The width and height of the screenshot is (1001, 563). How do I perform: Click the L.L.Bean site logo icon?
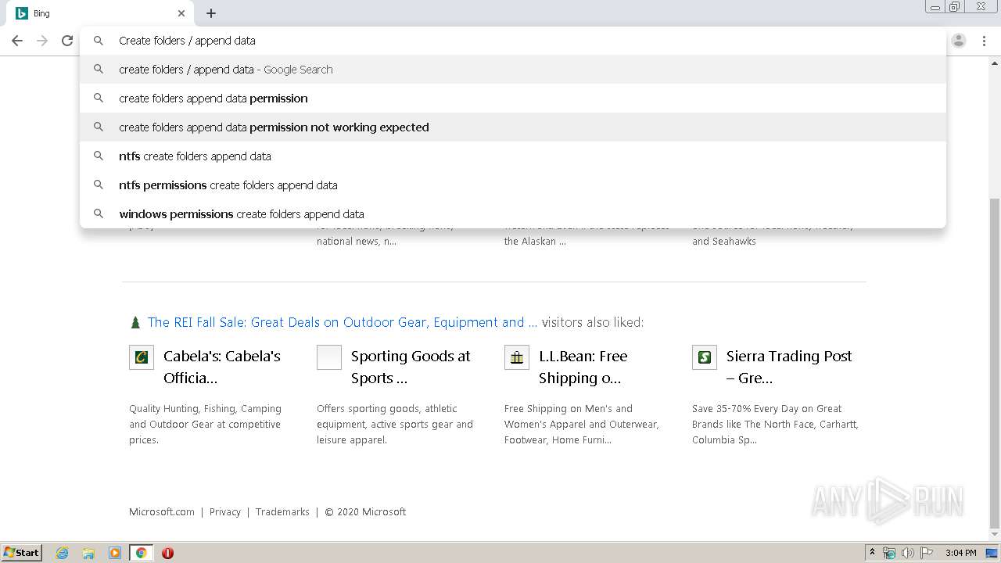coord(517,357)
